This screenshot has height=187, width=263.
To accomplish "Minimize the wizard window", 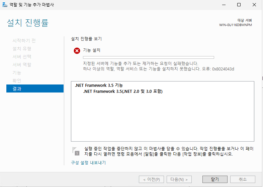I will [x=224, y=5].
